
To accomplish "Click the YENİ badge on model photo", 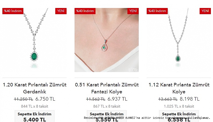I will [133, 11].
